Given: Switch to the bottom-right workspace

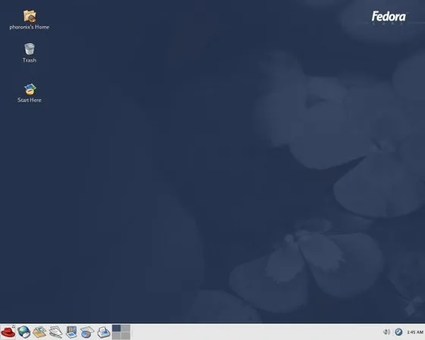Looking at the screenshot, I should point(125,335).
